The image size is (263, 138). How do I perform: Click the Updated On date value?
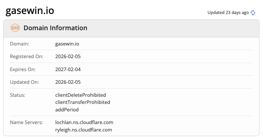click(68, 82)
